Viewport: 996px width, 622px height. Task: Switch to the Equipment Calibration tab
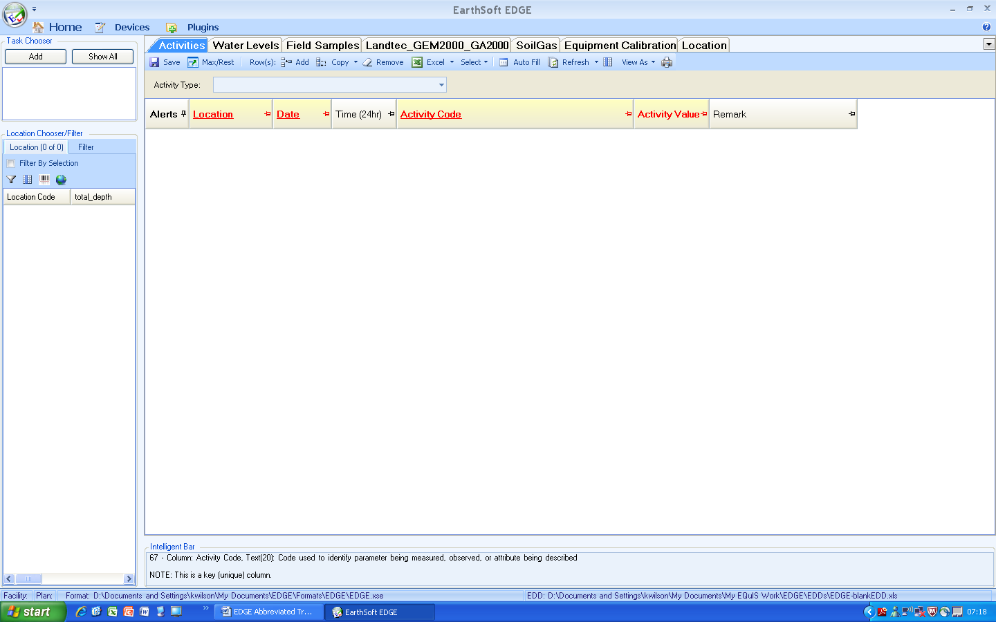click(620, 45)
